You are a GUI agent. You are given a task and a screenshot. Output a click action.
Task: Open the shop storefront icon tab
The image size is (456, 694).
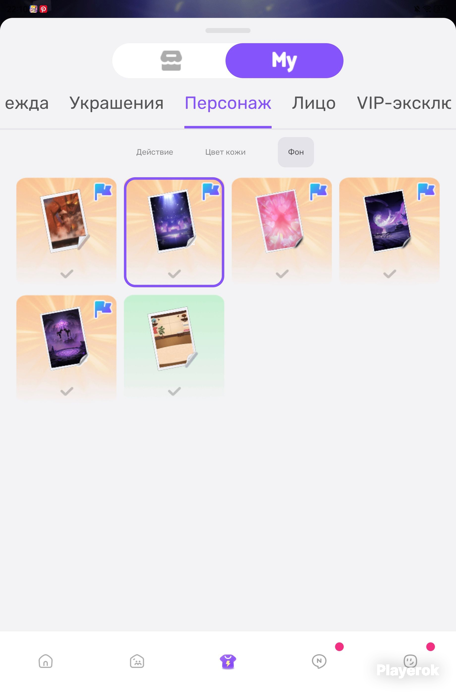click(171, 61)
